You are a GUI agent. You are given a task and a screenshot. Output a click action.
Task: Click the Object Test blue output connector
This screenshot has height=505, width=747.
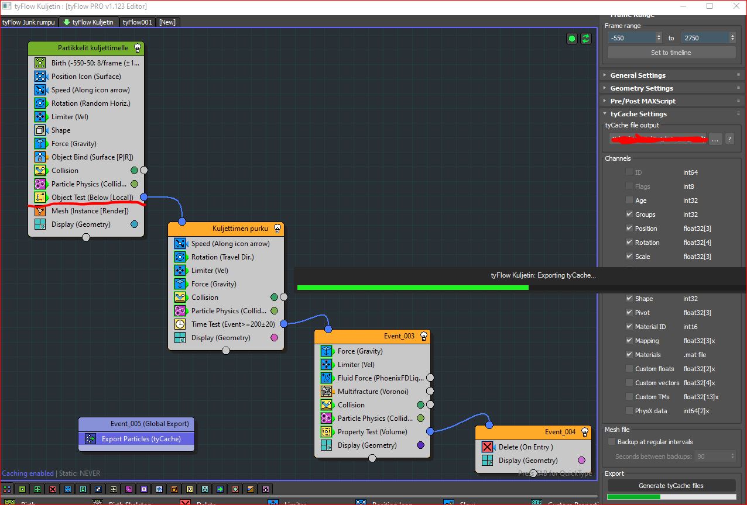tap(143, 197)
